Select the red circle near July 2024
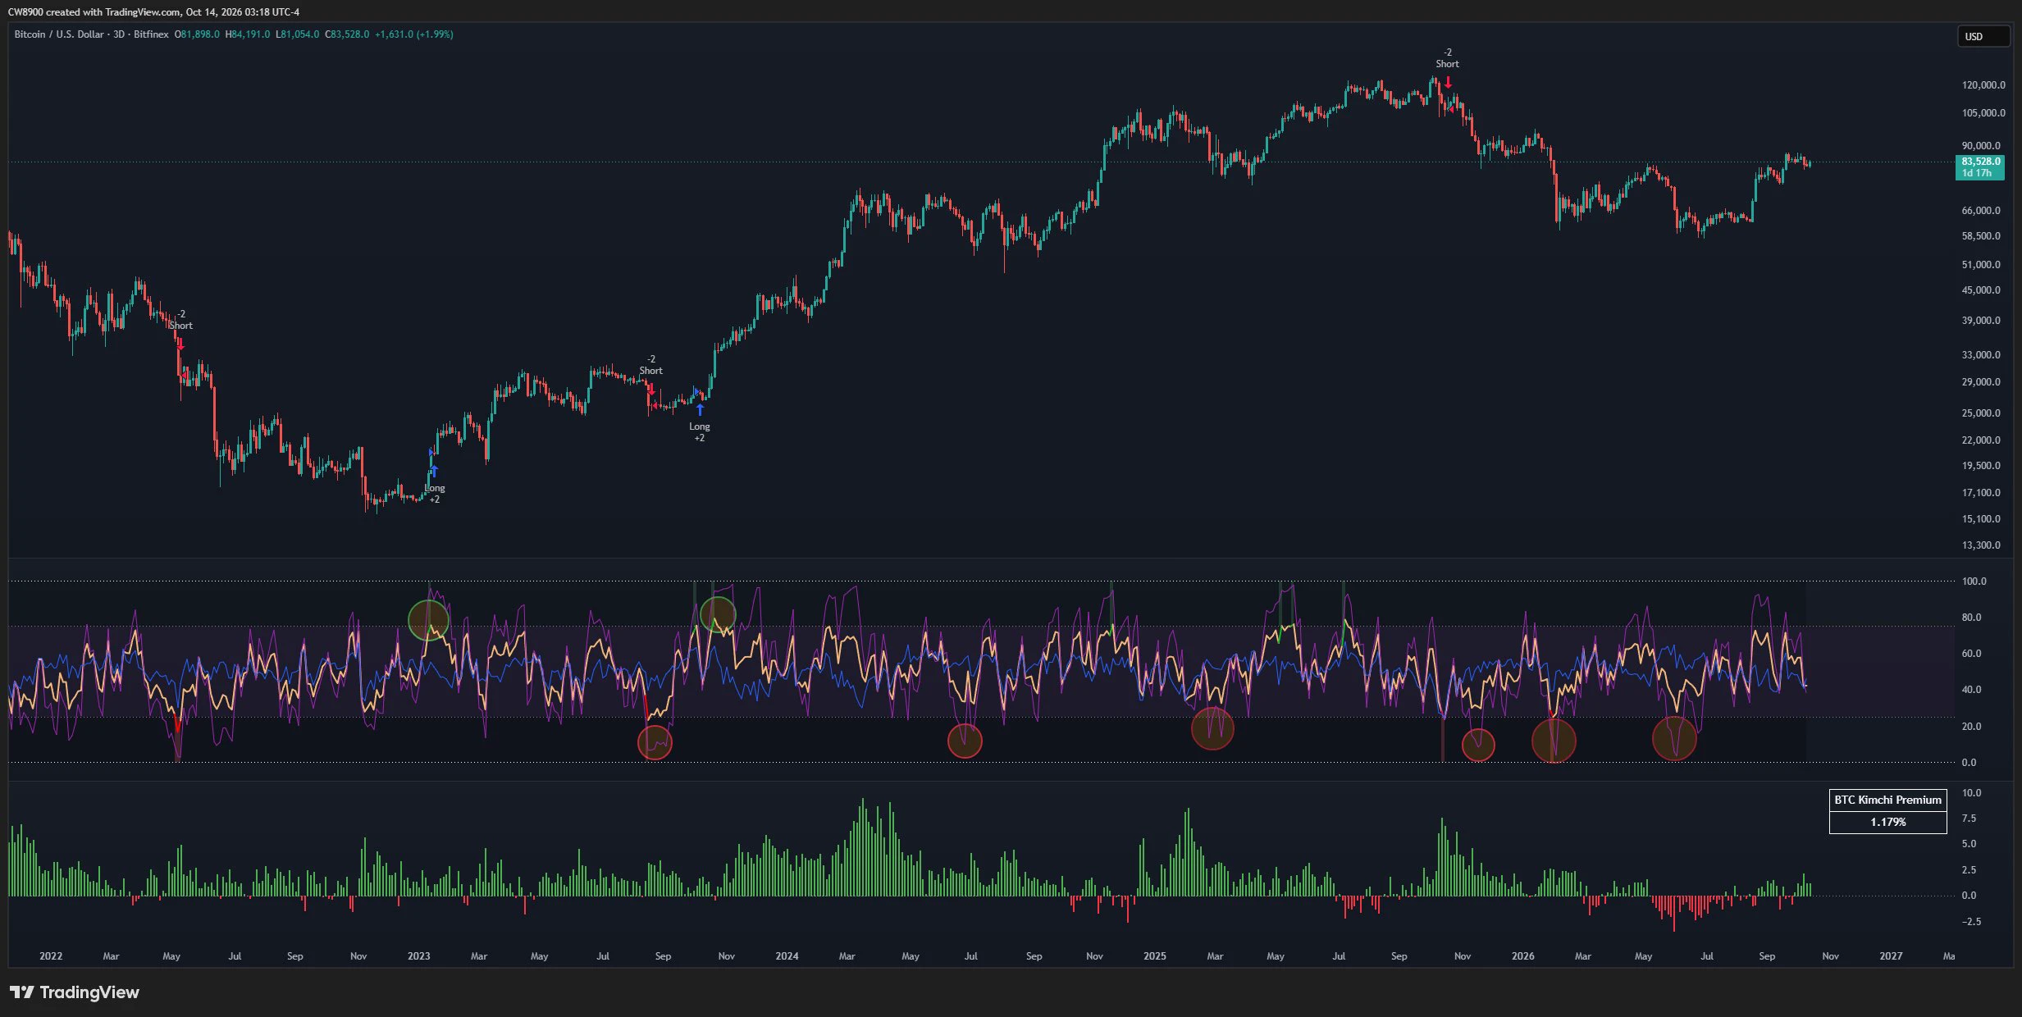 965,741
